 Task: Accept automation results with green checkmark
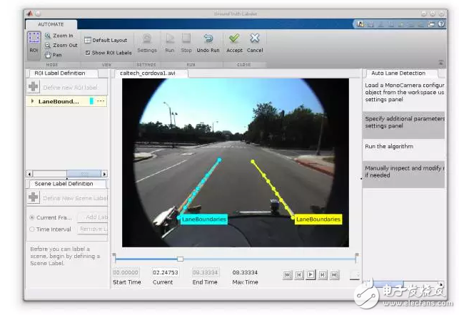point(234,41)
